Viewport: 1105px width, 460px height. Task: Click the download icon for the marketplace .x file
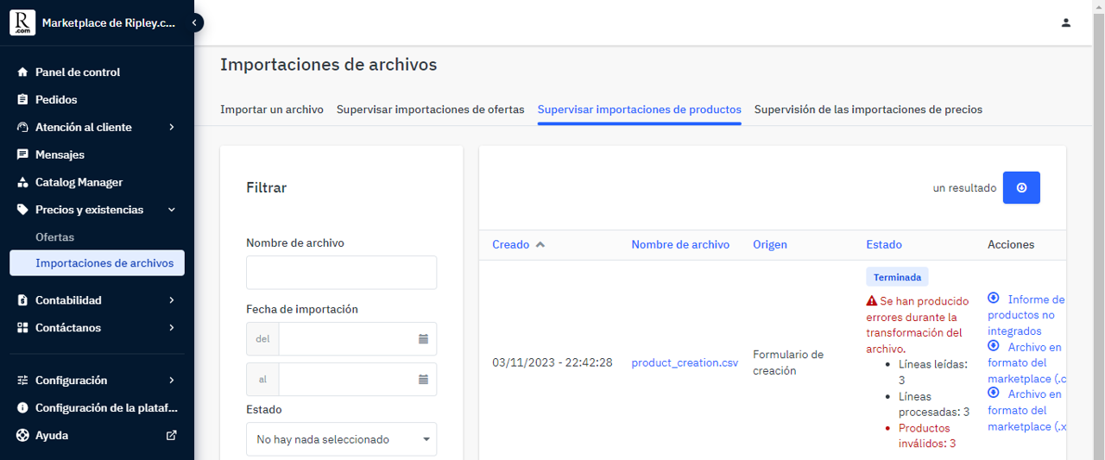(x=994, y=393)
